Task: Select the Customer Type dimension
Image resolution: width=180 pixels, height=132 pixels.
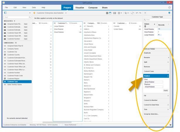Action: pyautogui.click(x=17, y=82)
